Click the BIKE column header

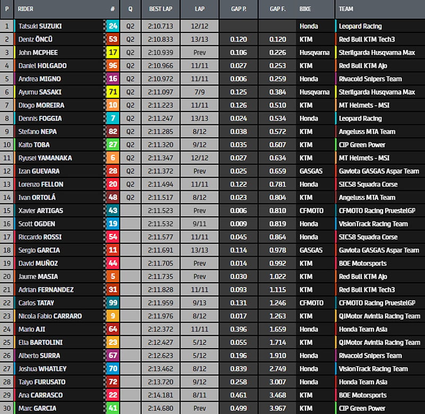[305, 9]
